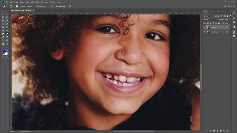Select the Dodge tool in toolbox

pyautogui.click(x=7, y=34)
